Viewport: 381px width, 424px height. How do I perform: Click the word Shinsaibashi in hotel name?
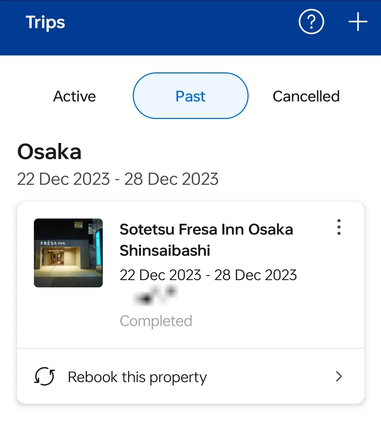pyautogui.click(x=165, y=251)
